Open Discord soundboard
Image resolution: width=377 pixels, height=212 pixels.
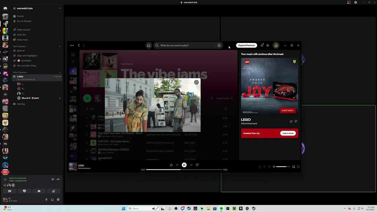tap(54, 191)
